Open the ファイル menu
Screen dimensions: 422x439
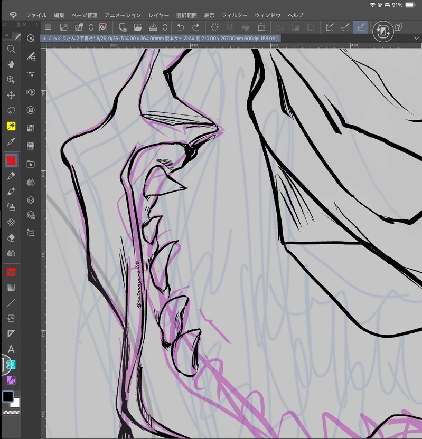(x=36, y=15)
